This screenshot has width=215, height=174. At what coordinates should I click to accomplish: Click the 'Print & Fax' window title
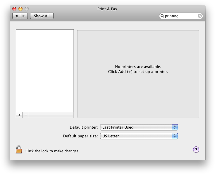pos(107,9)
